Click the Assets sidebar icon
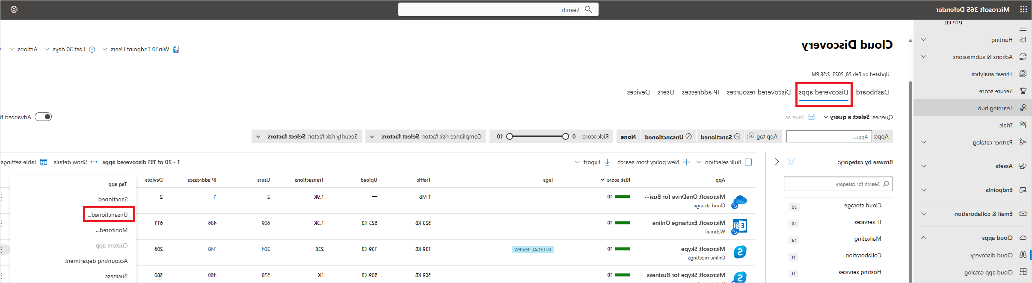This screenshot has width=1032, height=283. coord(1023,166)
